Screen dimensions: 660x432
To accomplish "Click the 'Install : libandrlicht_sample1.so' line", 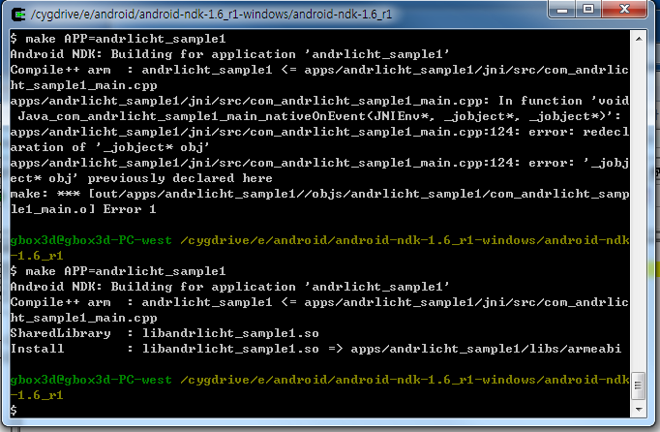I will 315,349.
